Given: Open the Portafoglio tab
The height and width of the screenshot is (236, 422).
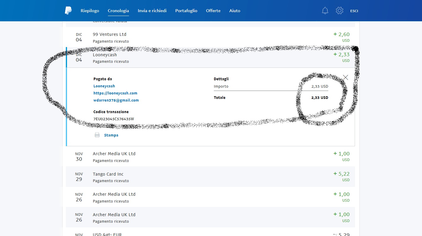Looking at the screenshot, I should pos(186,11).
